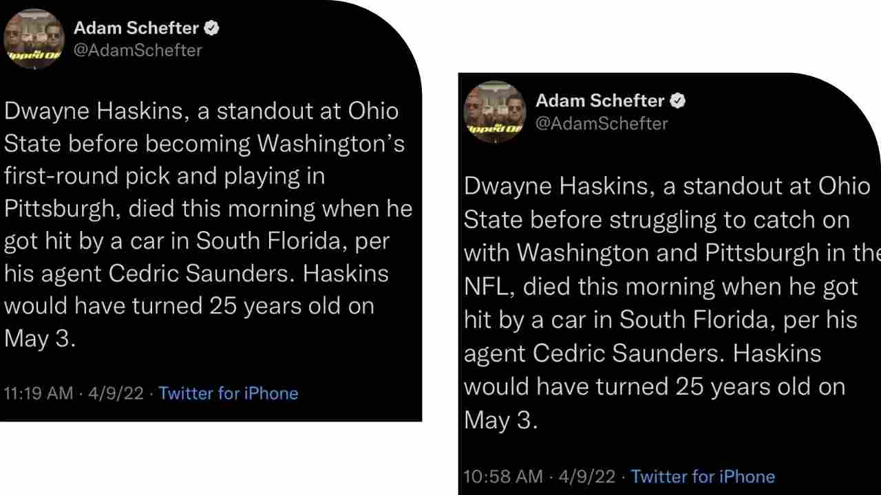Click the phrase May 3 in the left tweet
This screenshot has width=881, height=495.
pos(40,338)
